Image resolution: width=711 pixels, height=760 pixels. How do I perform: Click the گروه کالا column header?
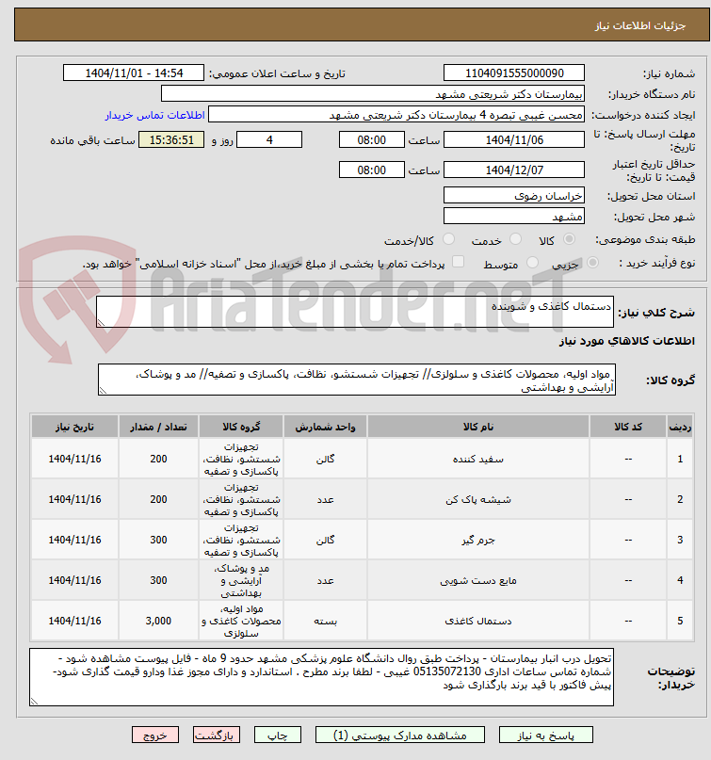pos(241,427)
